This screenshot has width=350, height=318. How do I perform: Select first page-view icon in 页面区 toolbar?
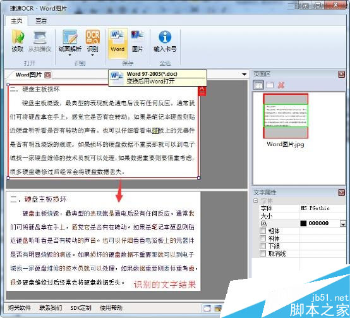coord(258,85)
